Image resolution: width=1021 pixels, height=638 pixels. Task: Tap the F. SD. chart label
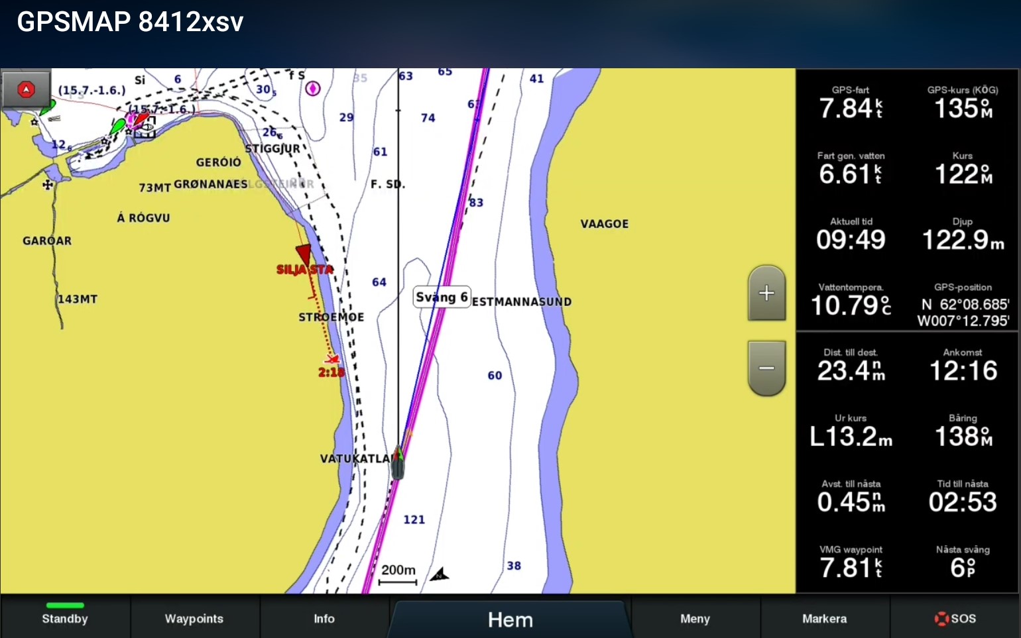(388, 184)
